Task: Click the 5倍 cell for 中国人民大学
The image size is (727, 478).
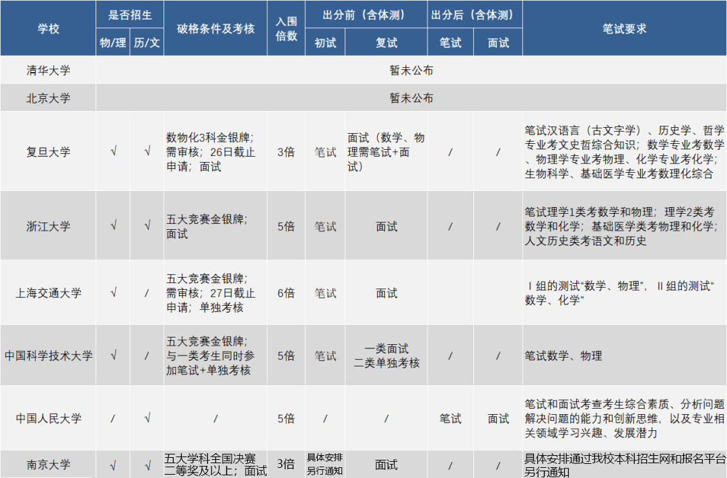Action: [286, 418]
